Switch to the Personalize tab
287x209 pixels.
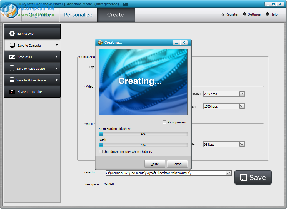(x=78, y=14)
